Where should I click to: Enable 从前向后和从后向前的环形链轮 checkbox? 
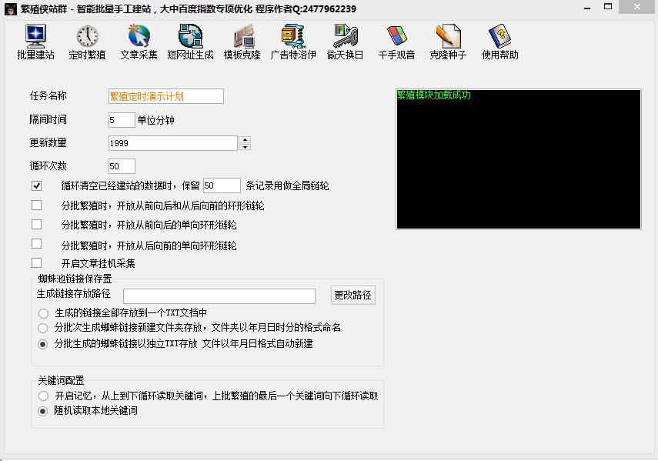tap(36, 205)
